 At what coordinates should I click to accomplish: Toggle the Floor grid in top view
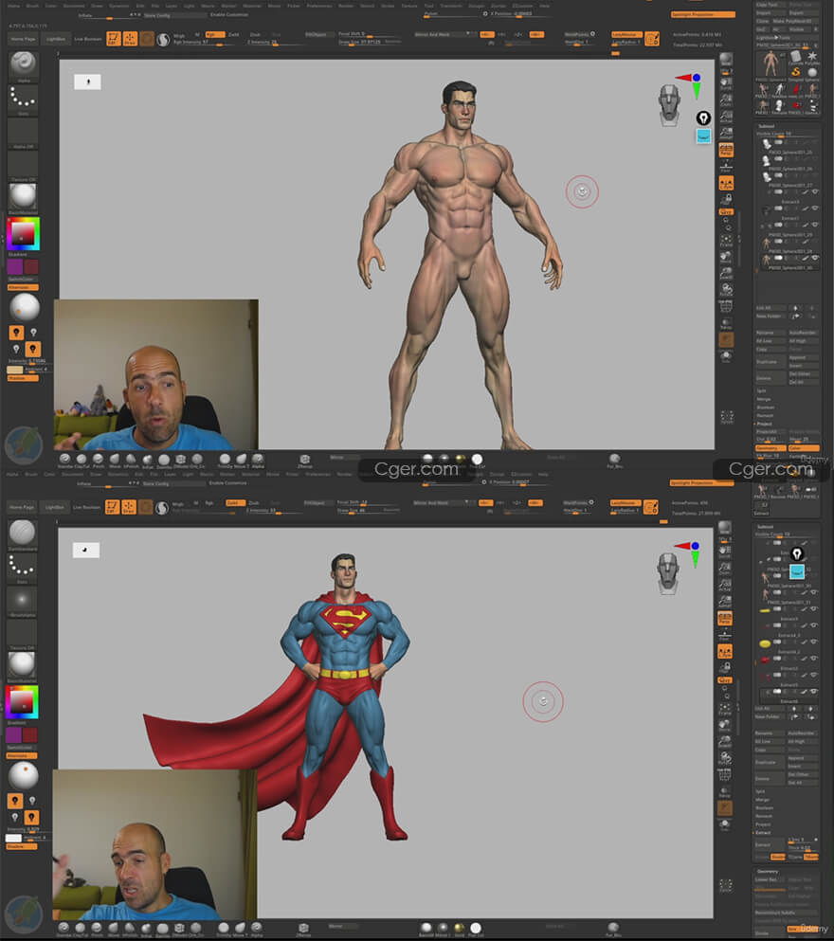[726, 166]
